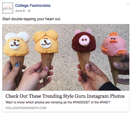The image size is (132, 115).
Task: Click the dark red pig ice cream scoop
Action: coord(84,41)
